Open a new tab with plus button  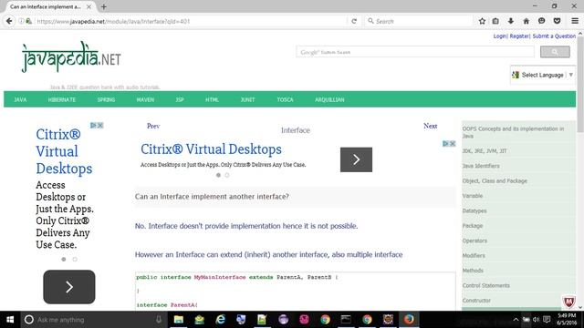(x=103, y=6)
